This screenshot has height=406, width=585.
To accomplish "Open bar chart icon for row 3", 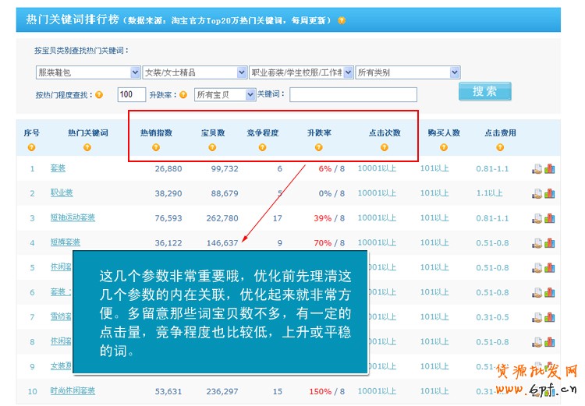I will tap(550, 218).
